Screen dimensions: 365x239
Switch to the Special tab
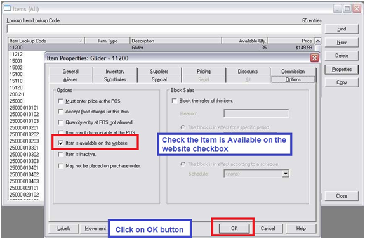point(159,79)
